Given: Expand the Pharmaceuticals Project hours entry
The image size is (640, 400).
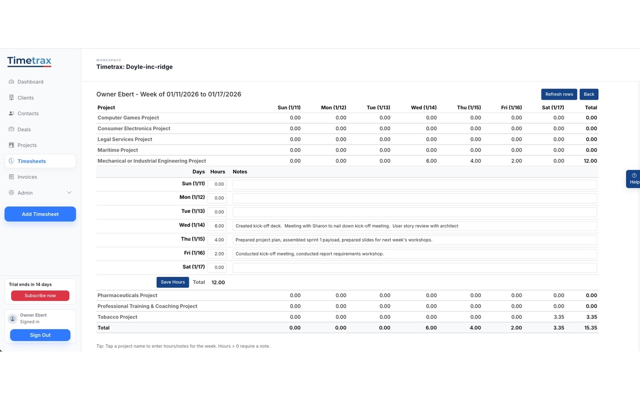Looking at the screenshot, I should coord(127,295).
